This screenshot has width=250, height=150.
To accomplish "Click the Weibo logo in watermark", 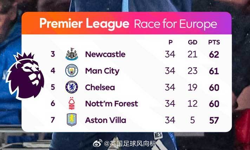I will [98, 143].
